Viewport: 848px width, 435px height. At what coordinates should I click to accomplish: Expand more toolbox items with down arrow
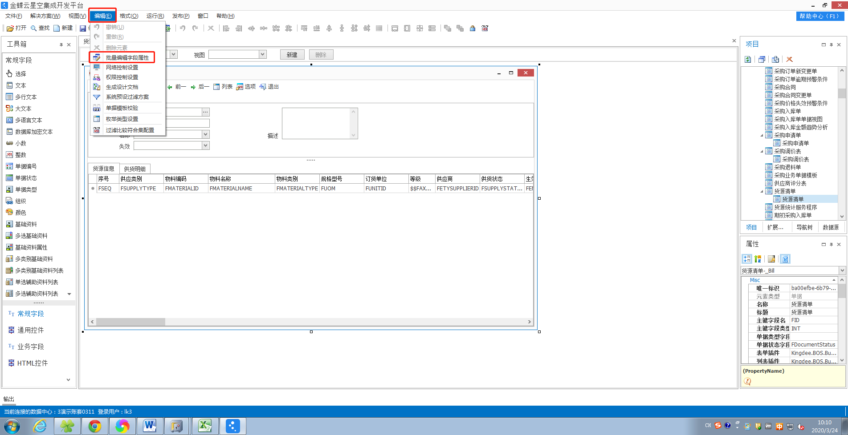click(x=69, y=294)
